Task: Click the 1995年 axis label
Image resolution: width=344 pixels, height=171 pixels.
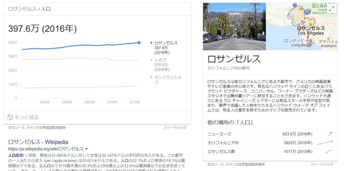Action: point(45,102)
